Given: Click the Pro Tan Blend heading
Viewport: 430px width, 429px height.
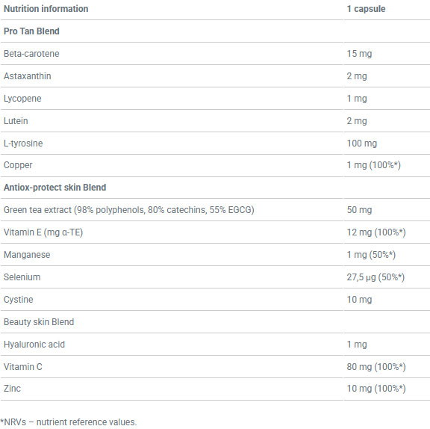Looking at the screenshot, I should [31, 31].
